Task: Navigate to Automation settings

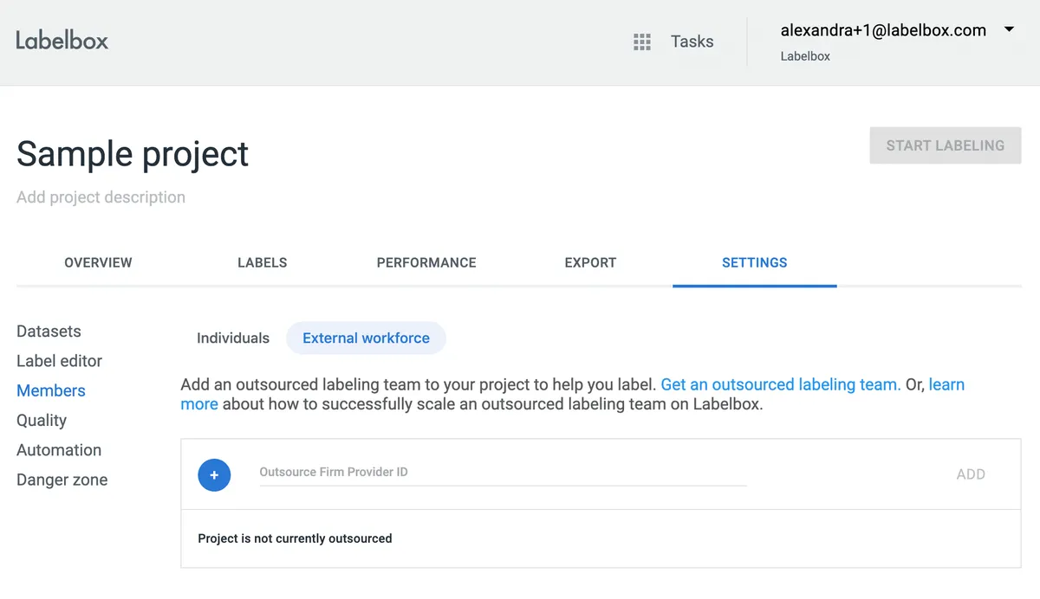Action: click(59, 450)
